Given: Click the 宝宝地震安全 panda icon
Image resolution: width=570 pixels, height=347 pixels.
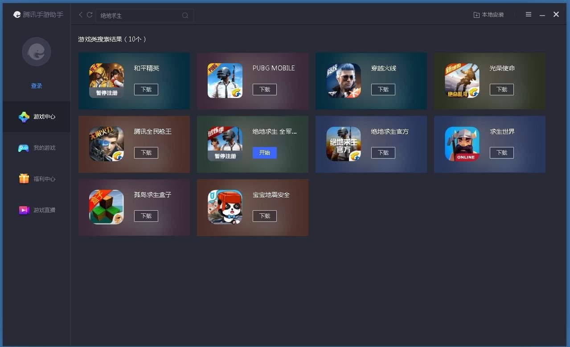Looking at the screenshot, I should [225, 207].
